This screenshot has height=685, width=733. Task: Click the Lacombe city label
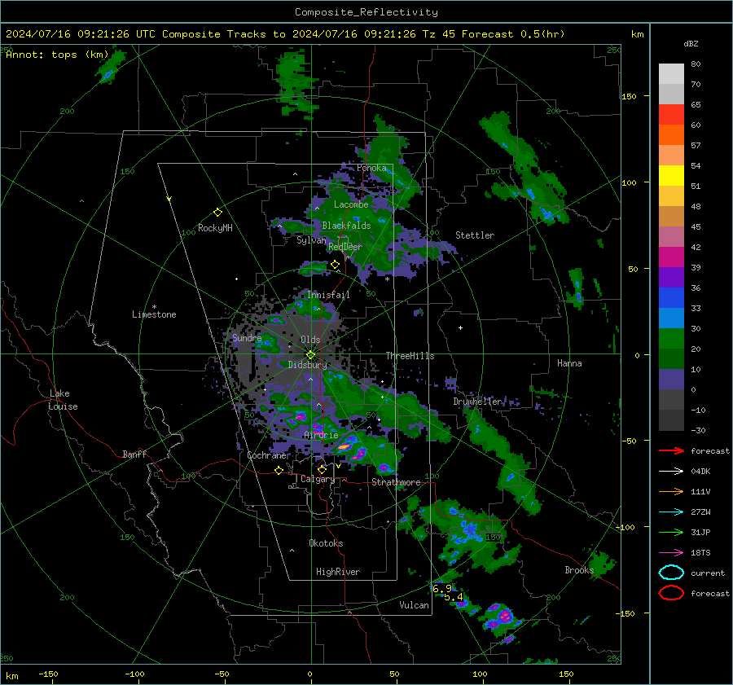(351, 204)
